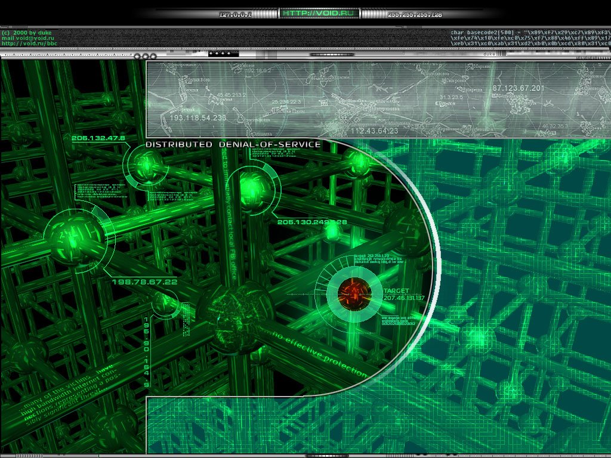Click the dotted indicator on the top toolbar
The width and height of the screenshot is (611, 458).
click(223, 54)
